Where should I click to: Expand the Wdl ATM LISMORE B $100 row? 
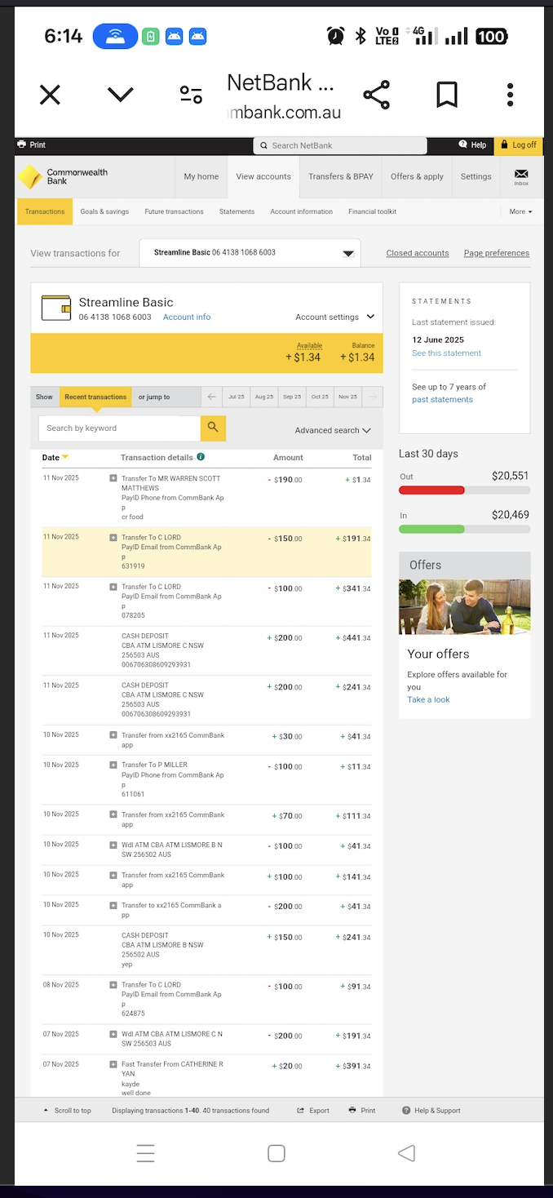coord(113,845)
